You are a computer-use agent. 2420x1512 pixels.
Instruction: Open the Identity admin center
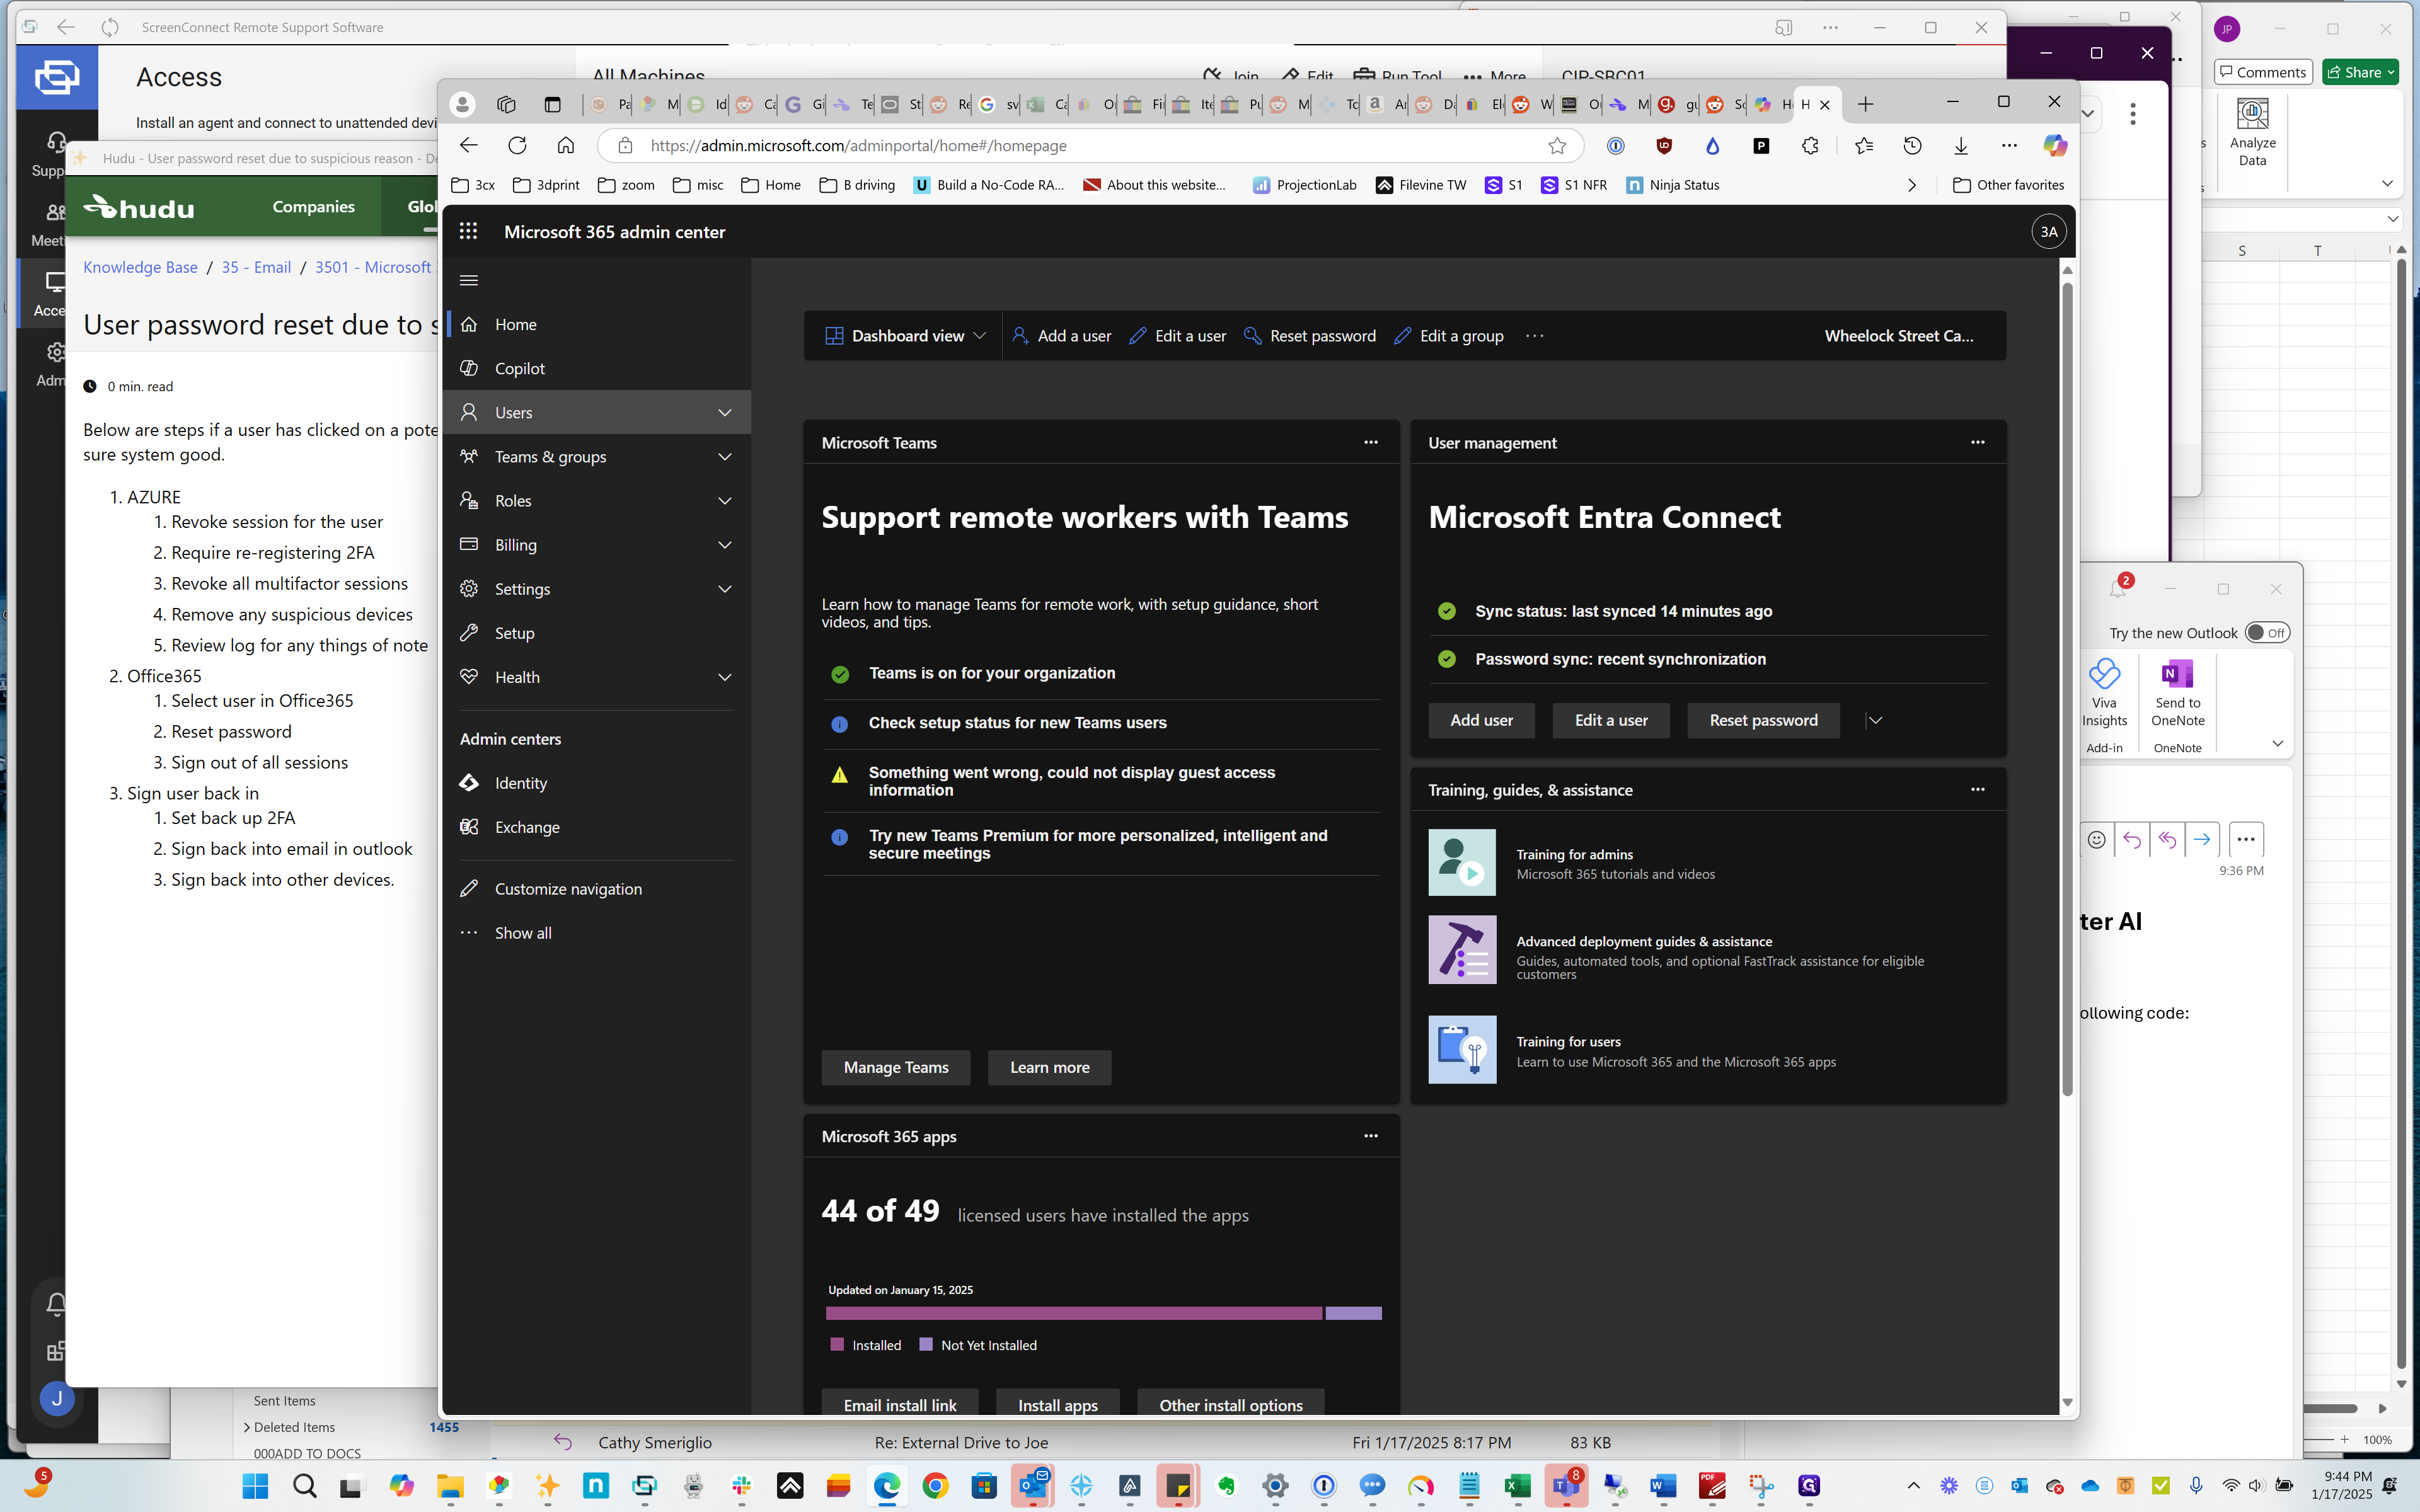[x=597, y=783]
